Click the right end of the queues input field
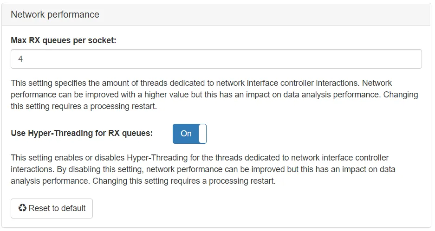 point(413,59)
